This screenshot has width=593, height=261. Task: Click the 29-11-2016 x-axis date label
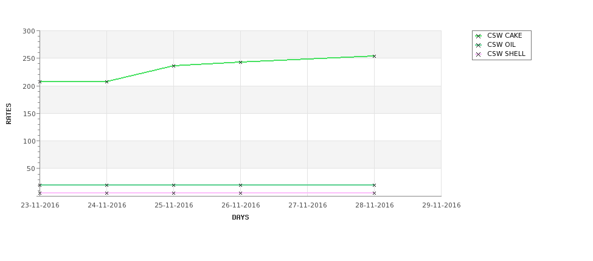(x=442, y=206)
